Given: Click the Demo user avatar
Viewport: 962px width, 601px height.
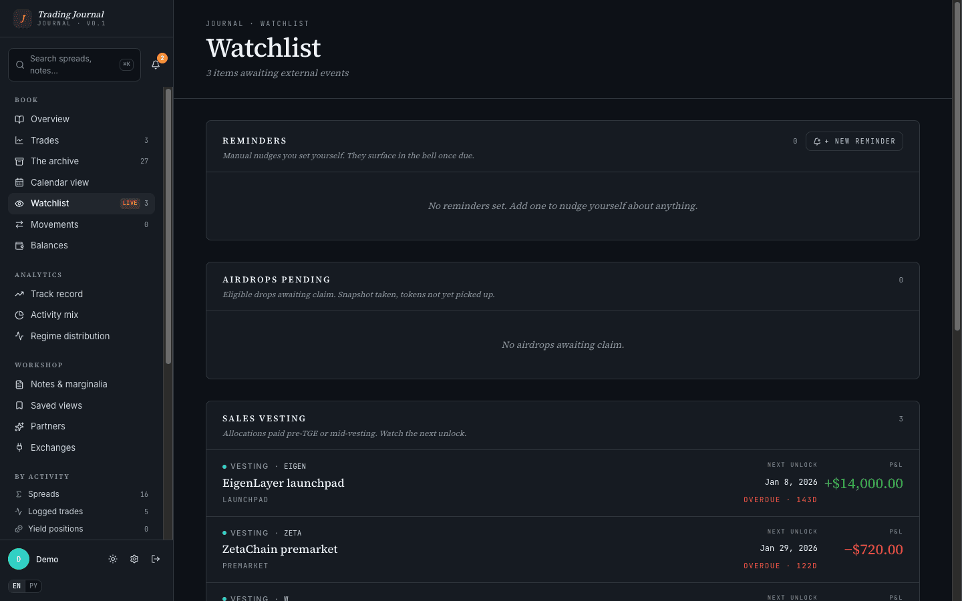Looking at the screenshot, I should [x=19, y=559].
